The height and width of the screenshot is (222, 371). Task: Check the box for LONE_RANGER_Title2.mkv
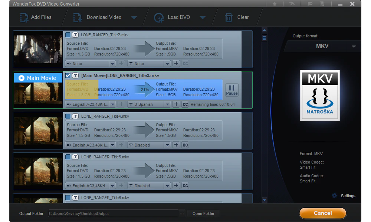[x=68, y=35]
